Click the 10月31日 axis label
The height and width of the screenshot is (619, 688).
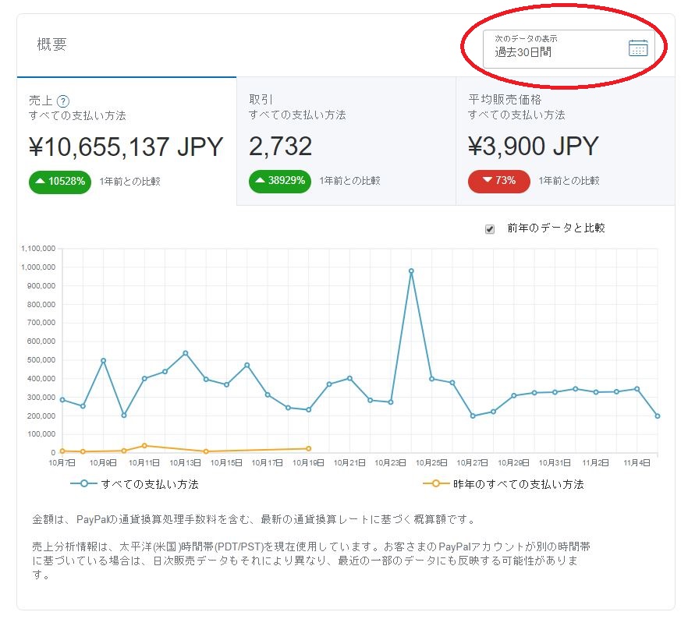[x=555, y=462]
